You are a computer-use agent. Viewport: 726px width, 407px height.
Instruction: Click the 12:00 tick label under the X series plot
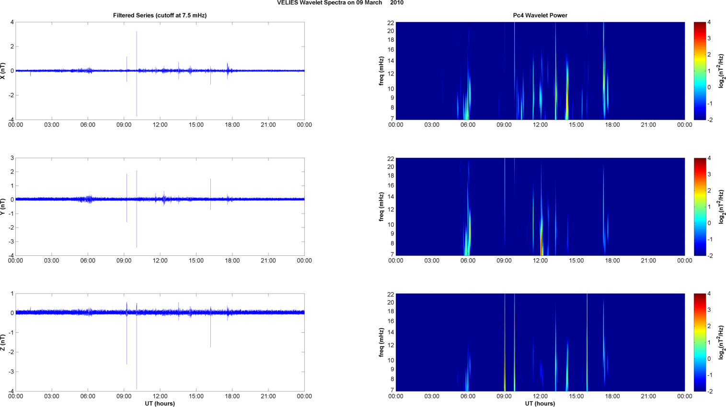click(x=160, y=125)
